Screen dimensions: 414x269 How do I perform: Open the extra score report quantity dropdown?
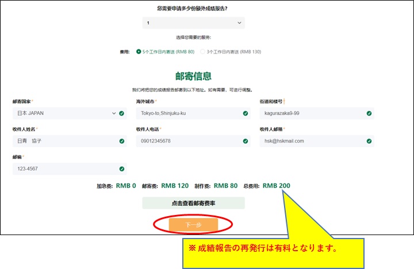[193, 23]
